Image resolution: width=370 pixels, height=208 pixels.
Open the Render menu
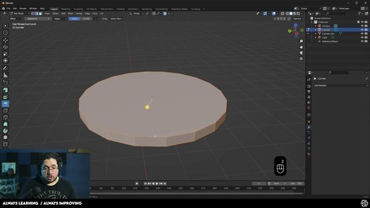pyautogui.click(x=23, y=9)
